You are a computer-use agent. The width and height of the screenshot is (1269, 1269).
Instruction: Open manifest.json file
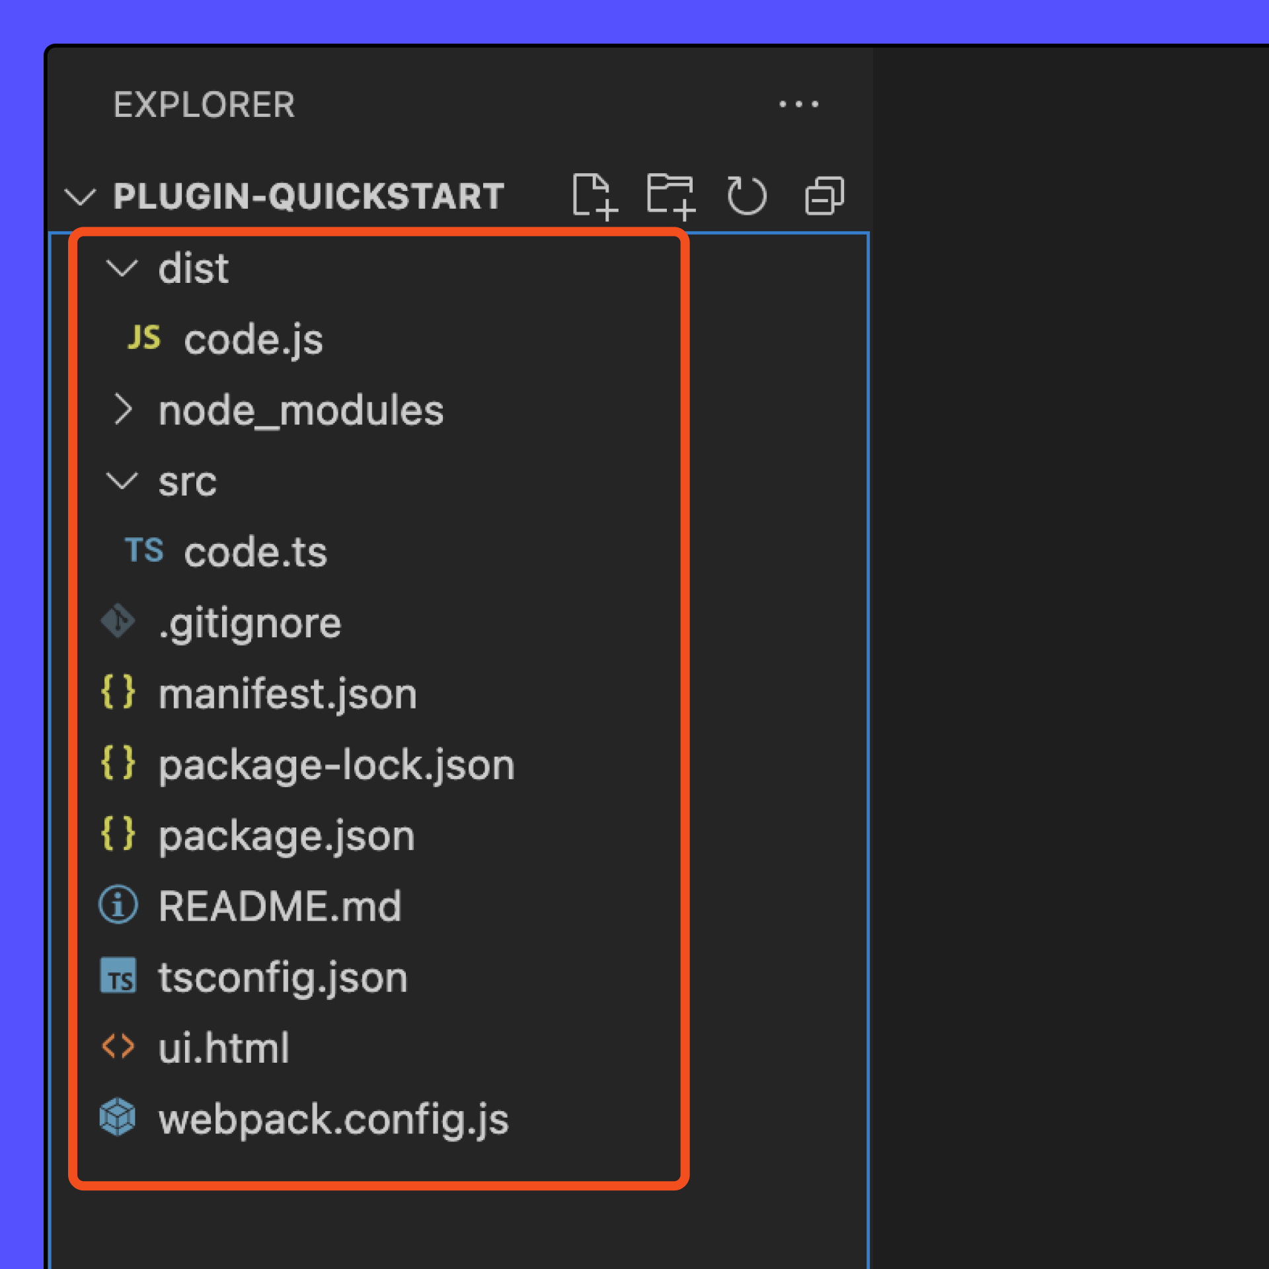(288, 694)
